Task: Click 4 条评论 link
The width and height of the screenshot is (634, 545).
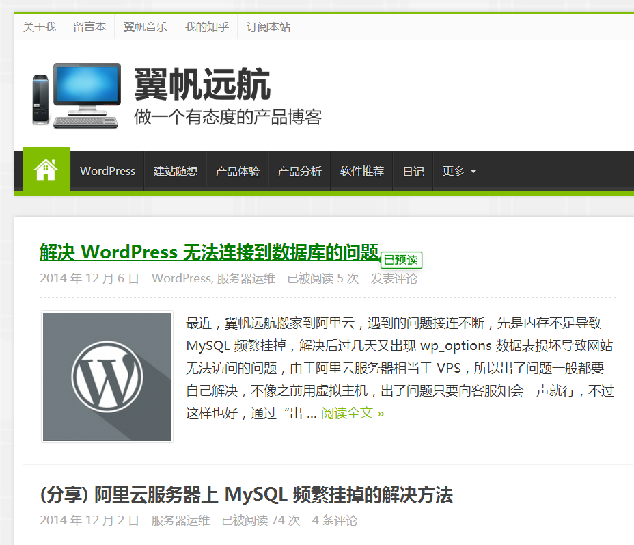Action: tap(334, 520)
